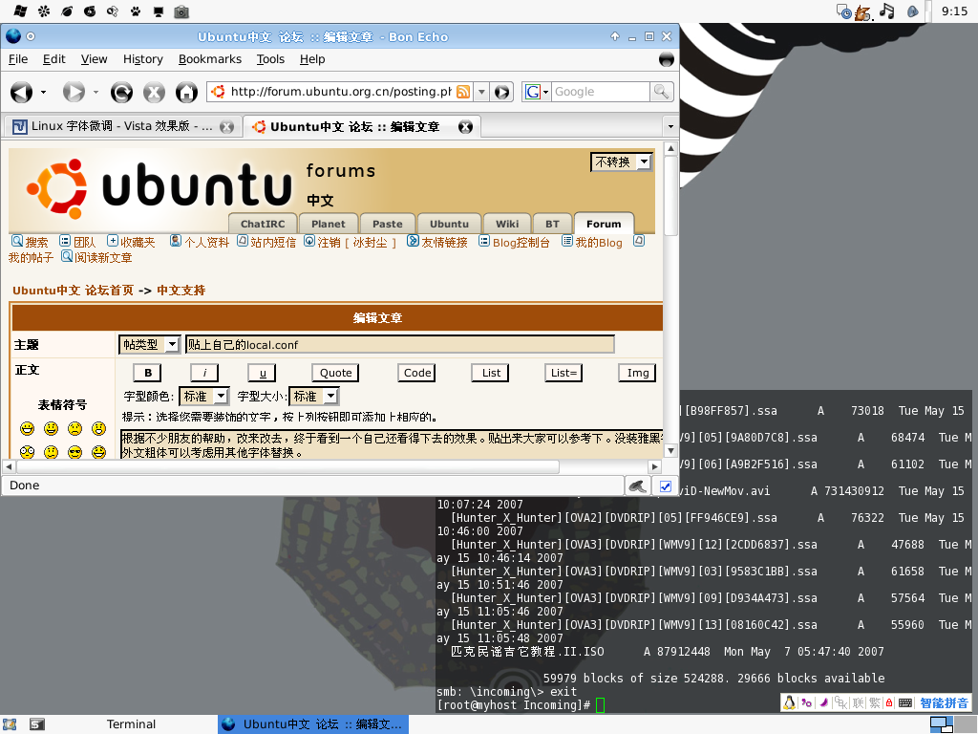The width and height of the screenshot is (978, 734).
Task: Open the 中文支持 breadcrumb link
Action: click(x=181, y=291)
